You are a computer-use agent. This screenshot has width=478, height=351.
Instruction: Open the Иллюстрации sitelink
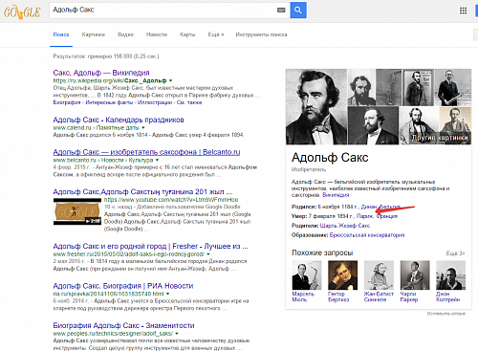(155, 102)
